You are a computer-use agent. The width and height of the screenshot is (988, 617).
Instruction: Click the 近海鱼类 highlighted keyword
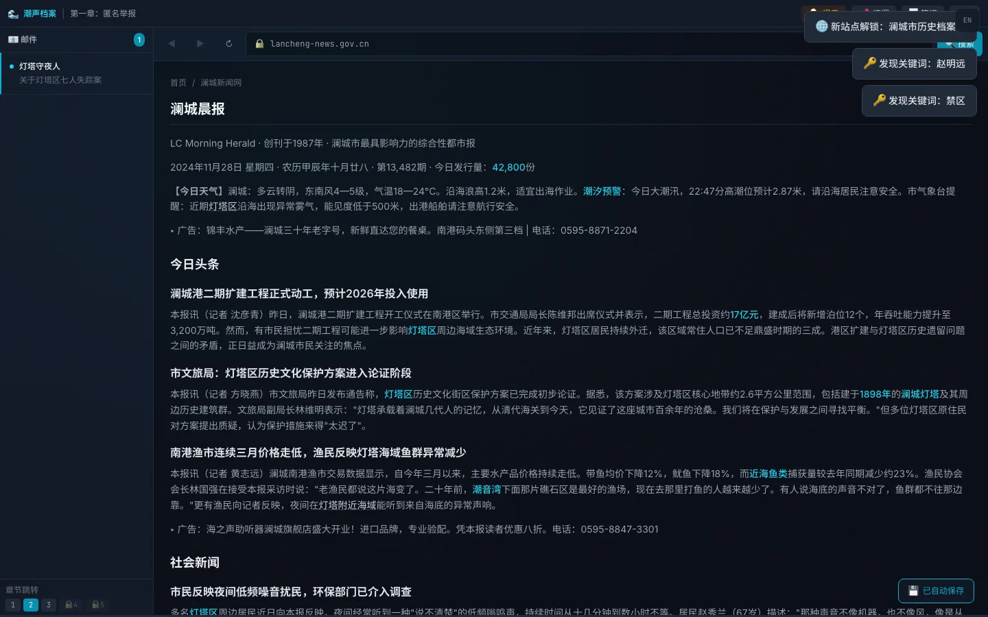coord(768,474)
